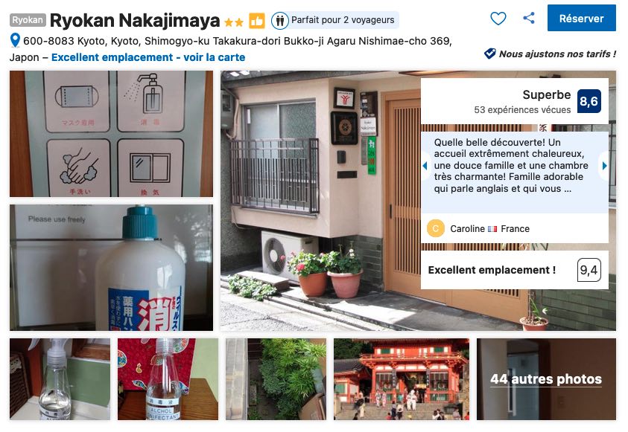Screen dimensions: 628x432
Task: Show the next review with right arrow
Action: pos(604,166)
